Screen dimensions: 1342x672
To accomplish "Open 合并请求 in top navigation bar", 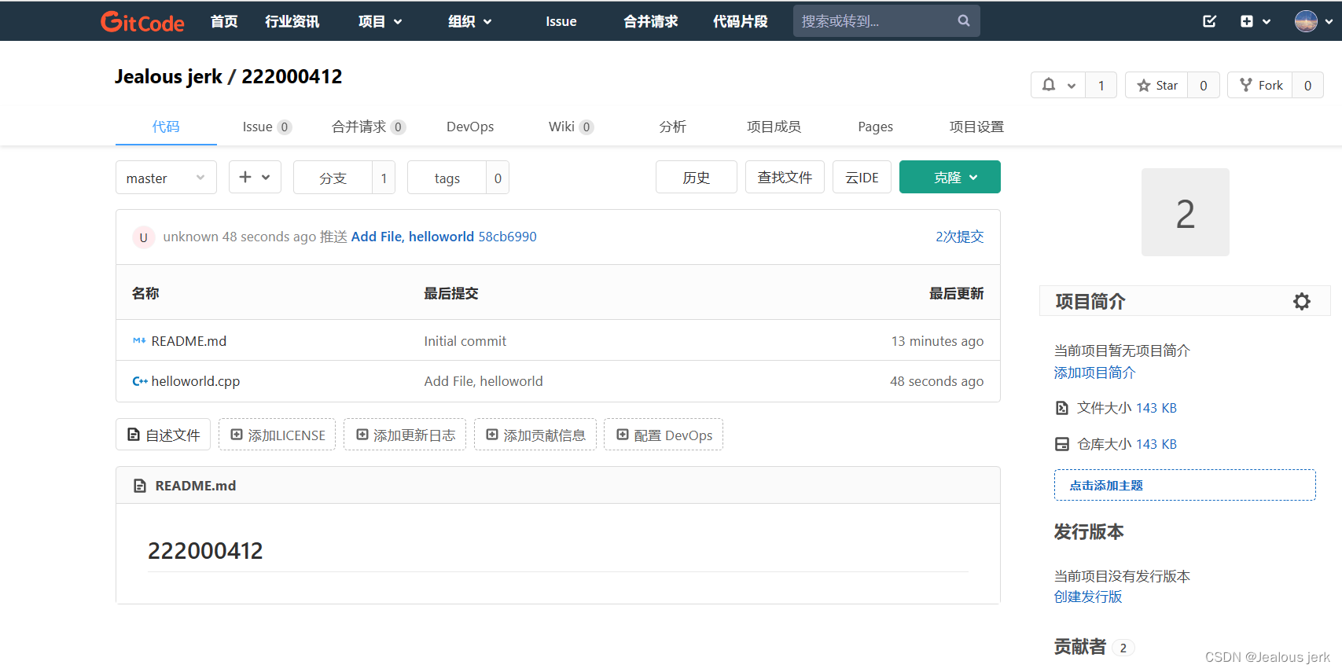I will click(x=650, y=21).
